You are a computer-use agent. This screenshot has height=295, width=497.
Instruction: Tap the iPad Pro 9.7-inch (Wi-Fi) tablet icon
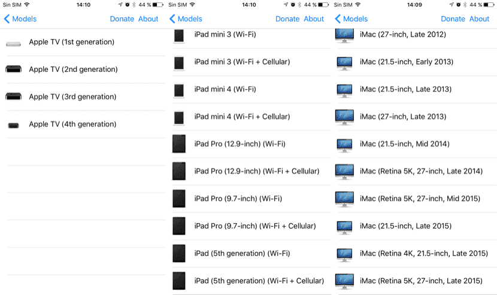[x=179, y=198]
